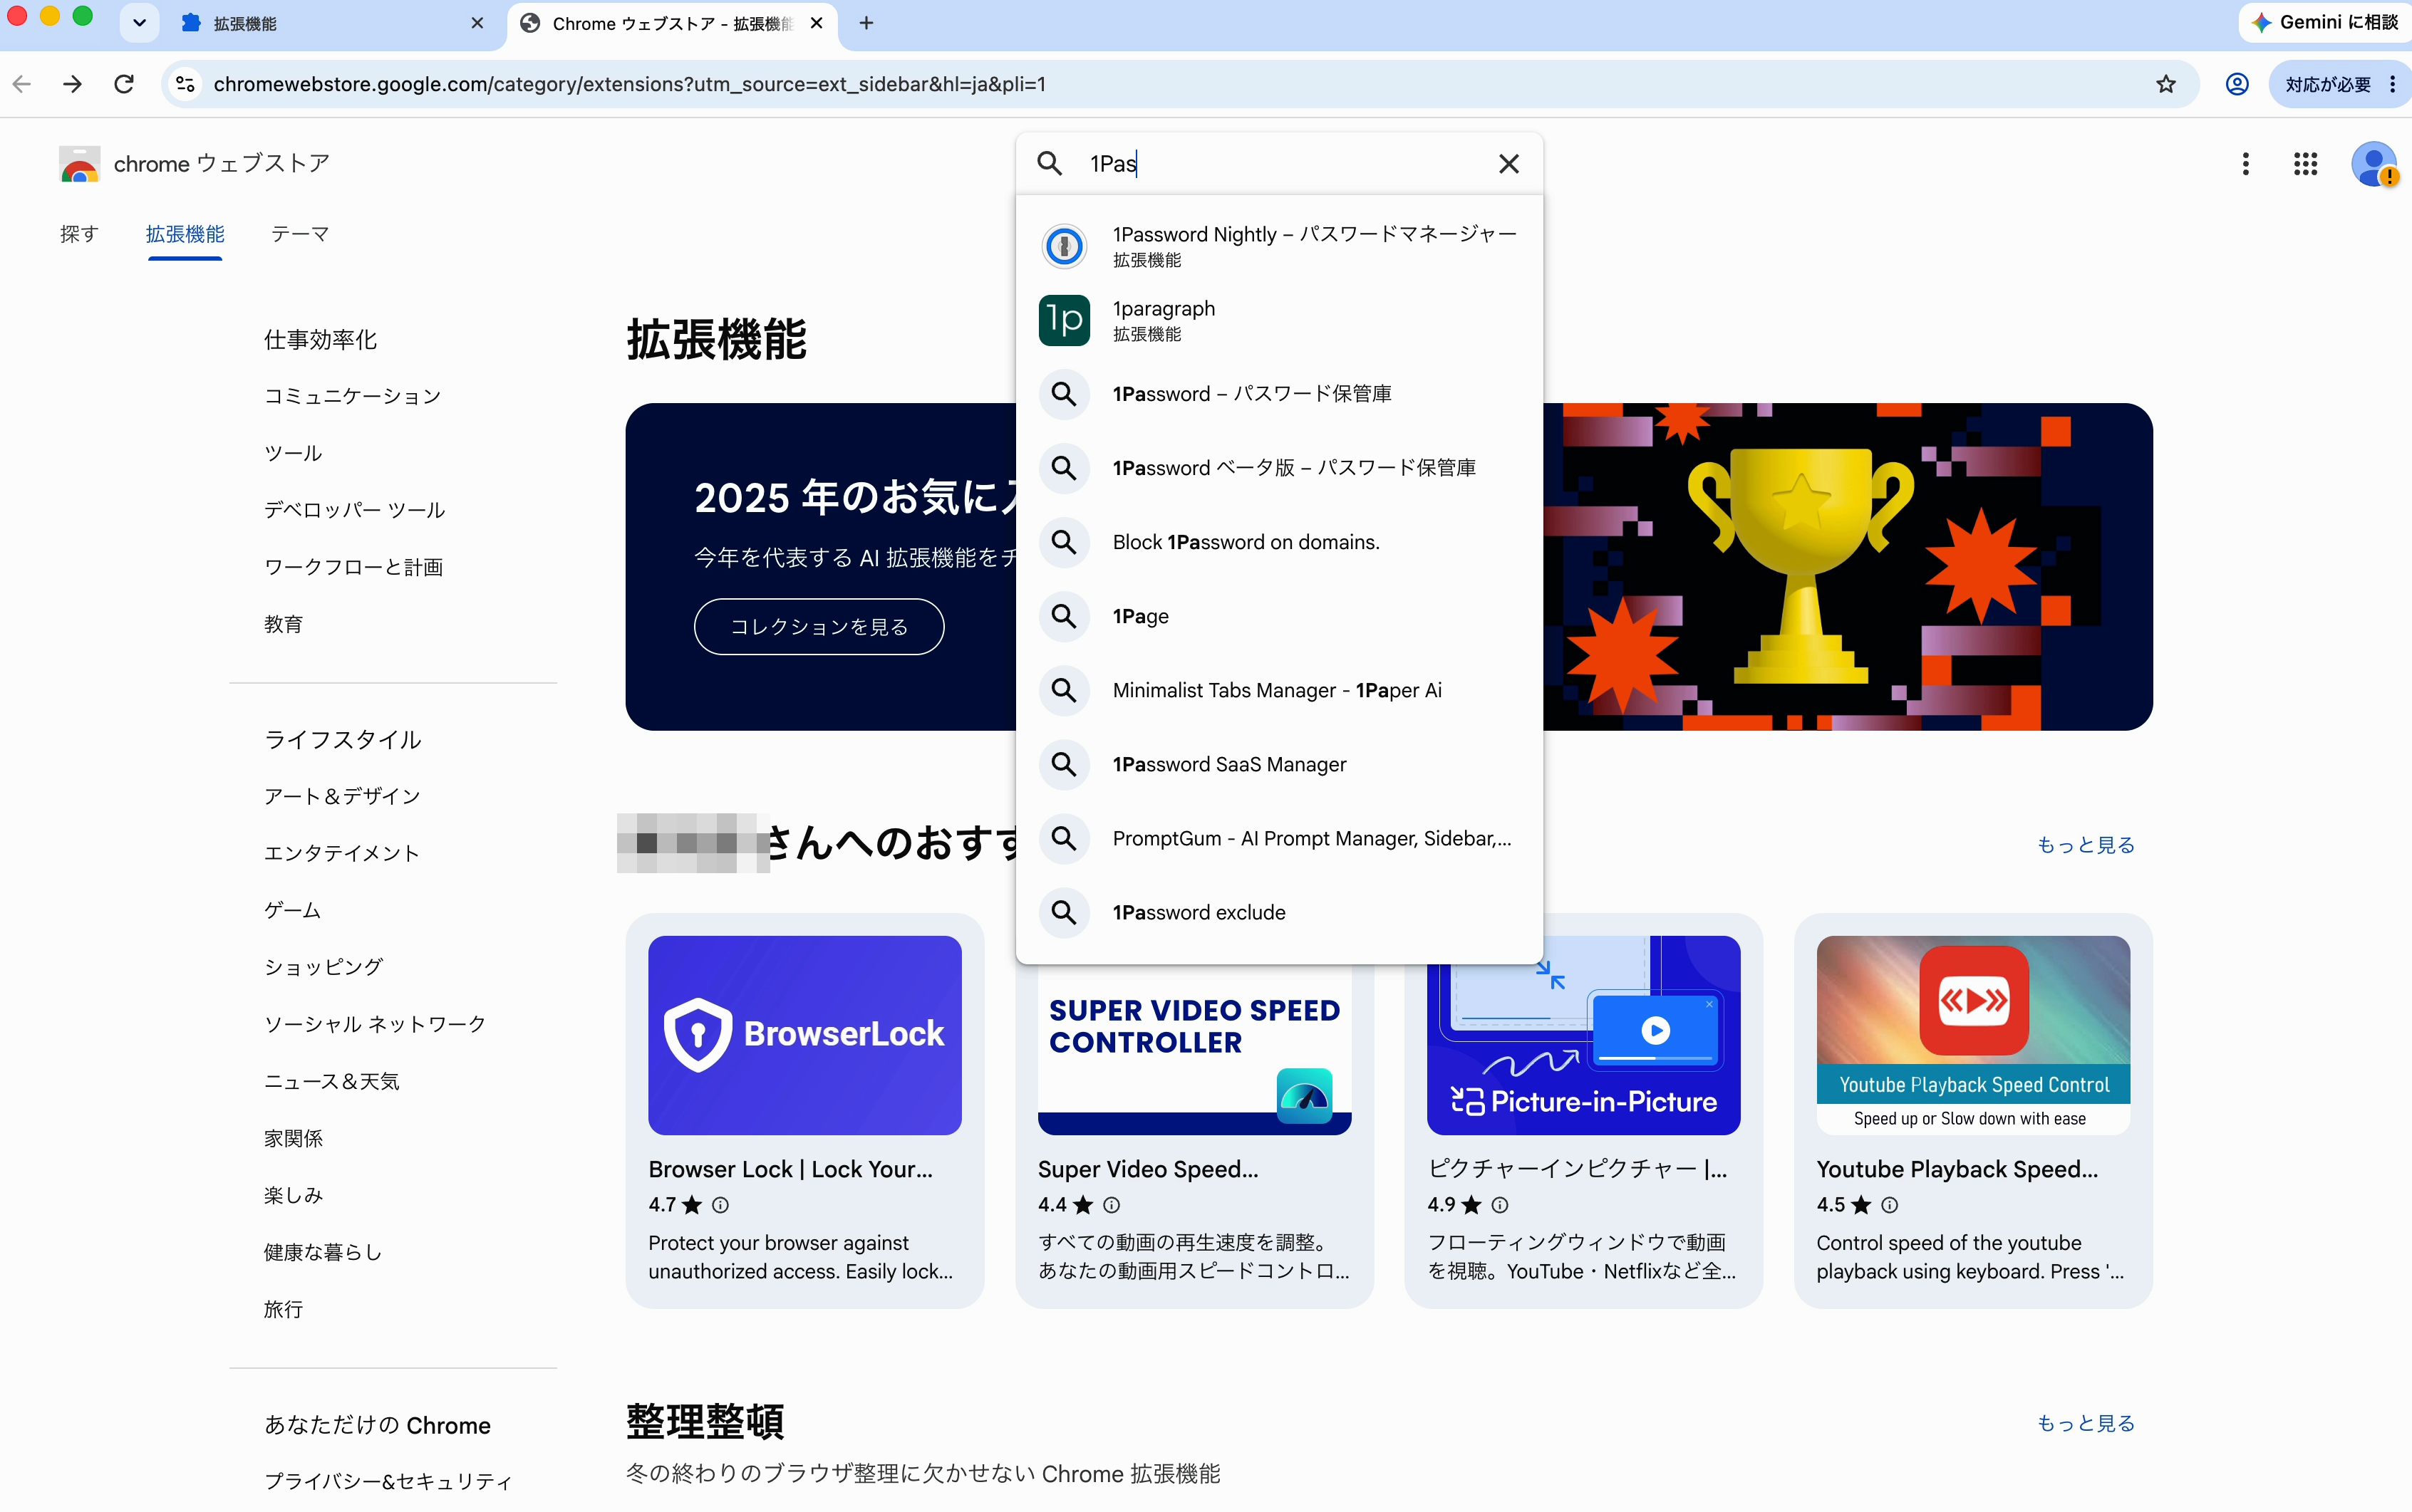Open the 教育 category
Viewport: 2412px width, 1512px height.
[x=283, y=624]
